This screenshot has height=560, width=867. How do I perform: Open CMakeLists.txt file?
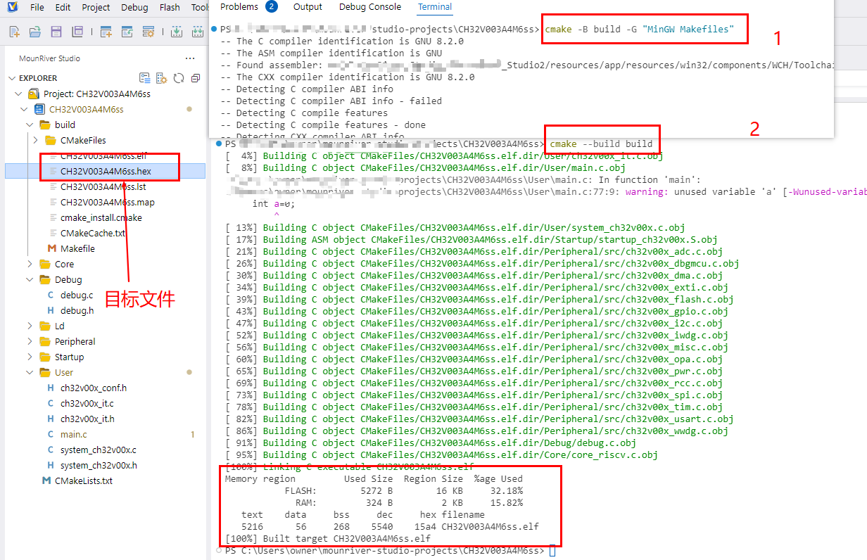tap(83, 481)
